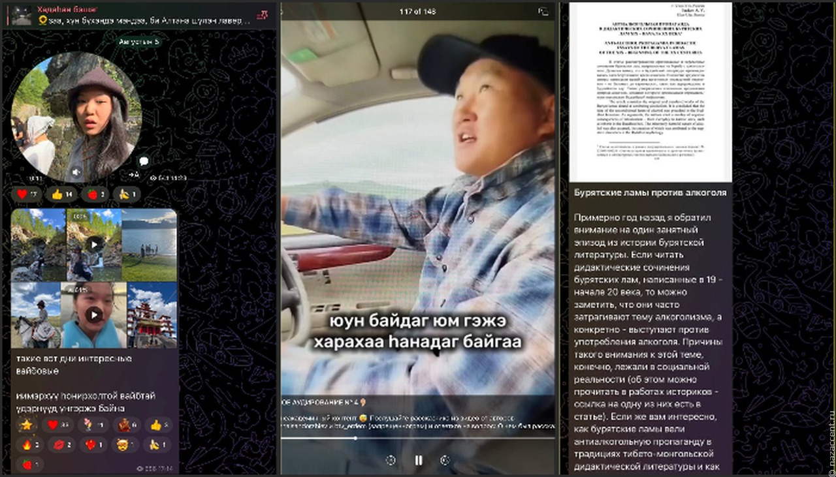The height and width of the screenshot is (477, 836).
Task: React with banana on round video
Action: (x=128, y=194)
